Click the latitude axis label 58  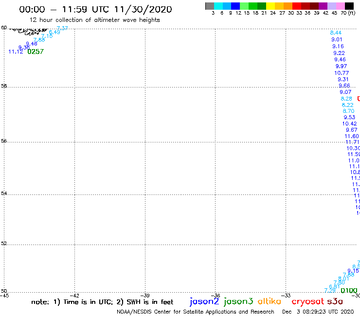tap(4, 86)
